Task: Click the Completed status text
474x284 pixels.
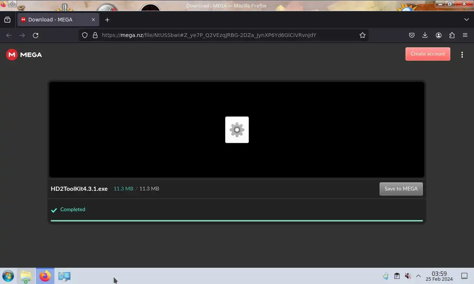Action: [73, 209]
